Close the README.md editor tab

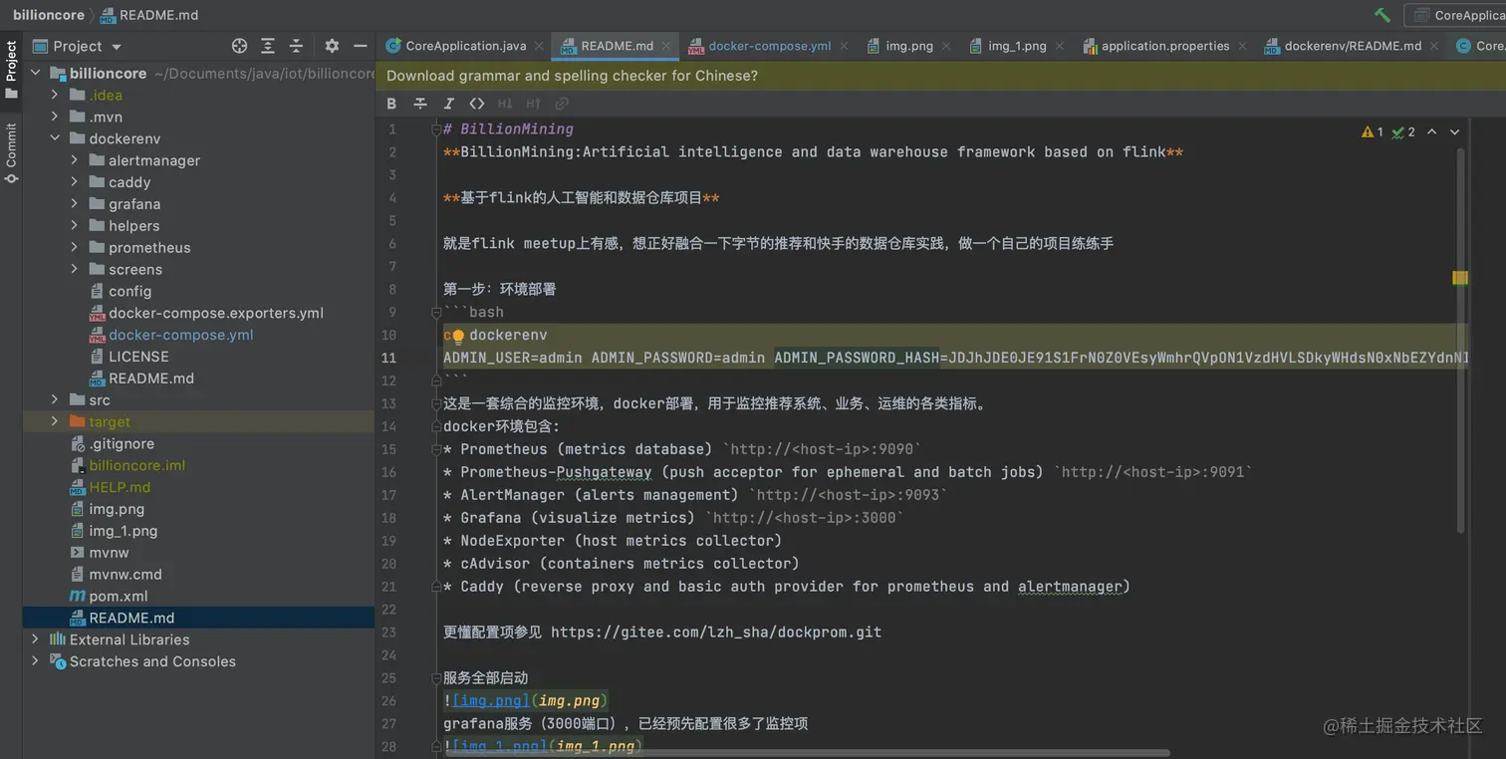tap(666, 46)
